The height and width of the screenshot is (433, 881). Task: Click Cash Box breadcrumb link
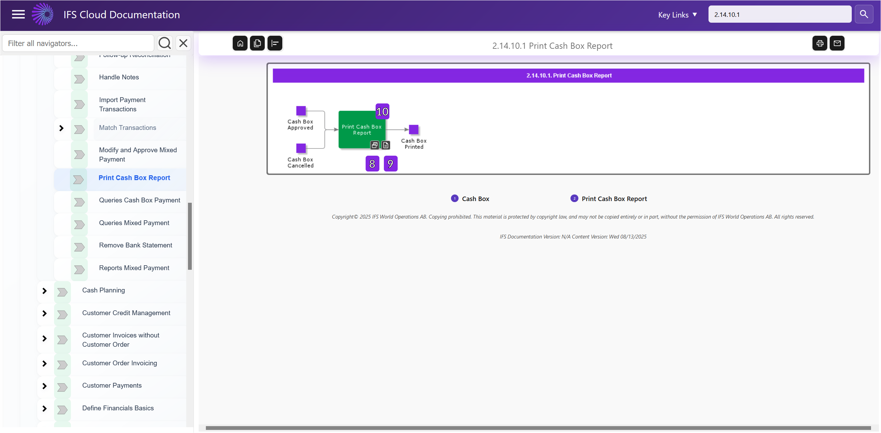pos(475,199)
